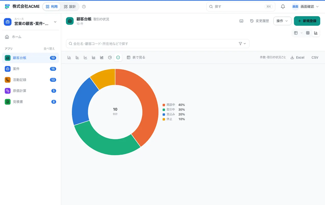
Task: Expand the space selector 営業の顧客・案件
Action: point(30,22)
